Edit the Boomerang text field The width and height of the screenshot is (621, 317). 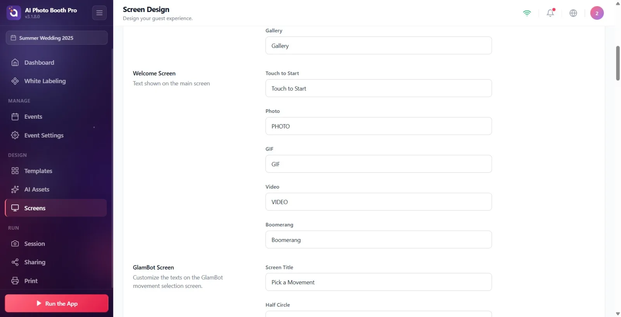coord(378,240)
